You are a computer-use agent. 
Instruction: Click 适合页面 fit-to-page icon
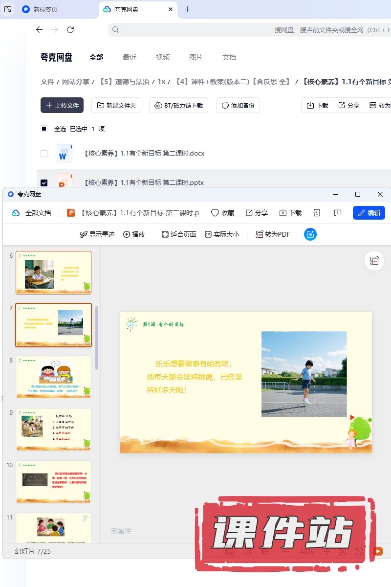tap(165, 234)
